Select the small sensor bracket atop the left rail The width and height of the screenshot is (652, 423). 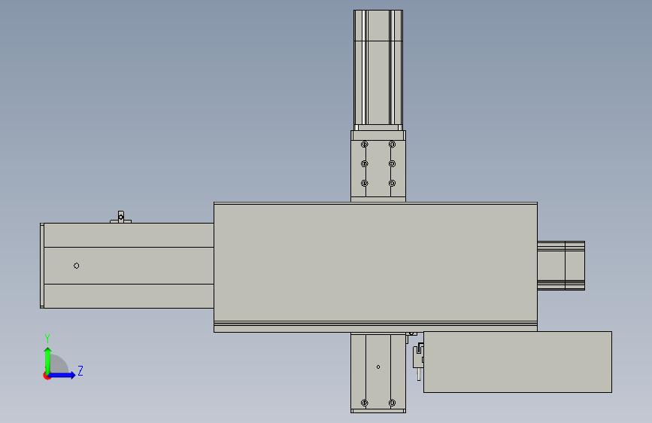[120, 217]
